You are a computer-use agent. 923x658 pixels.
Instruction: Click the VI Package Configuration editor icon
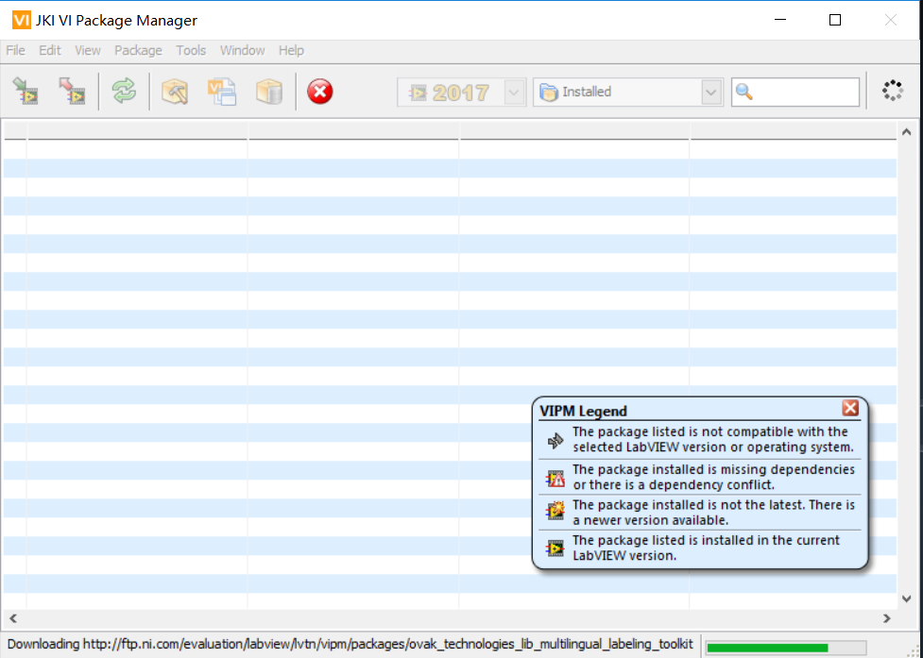tap(222, 92)
